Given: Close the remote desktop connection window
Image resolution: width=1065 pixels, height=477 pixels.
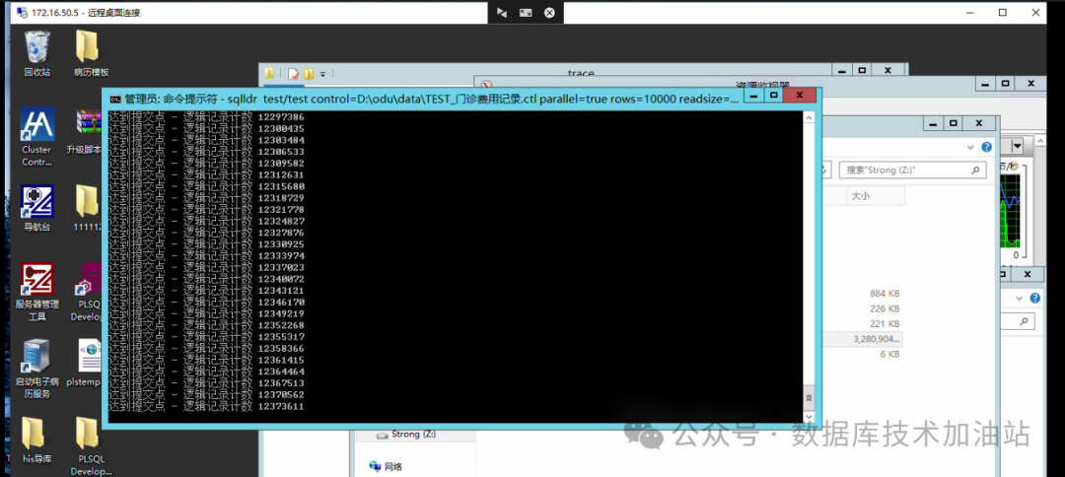Looking at the screenshot, I should click(1035, 12).
